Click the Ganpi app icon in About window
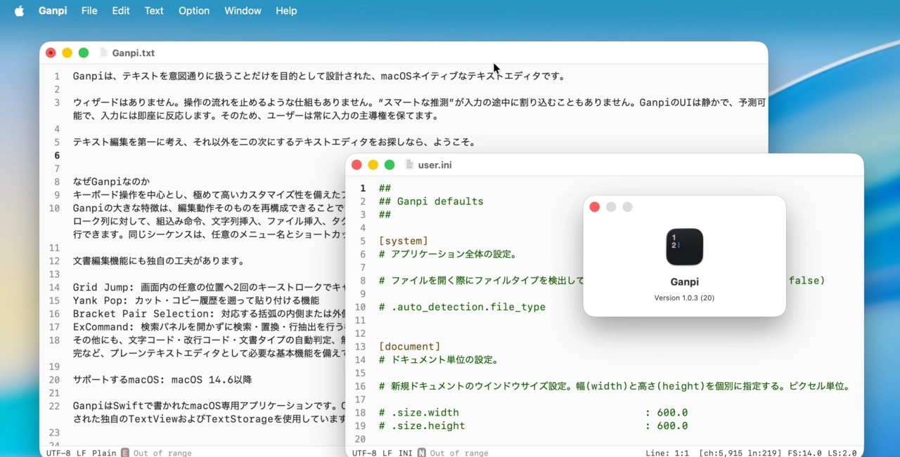The image size is (900, 457). [x=685, y=247]
